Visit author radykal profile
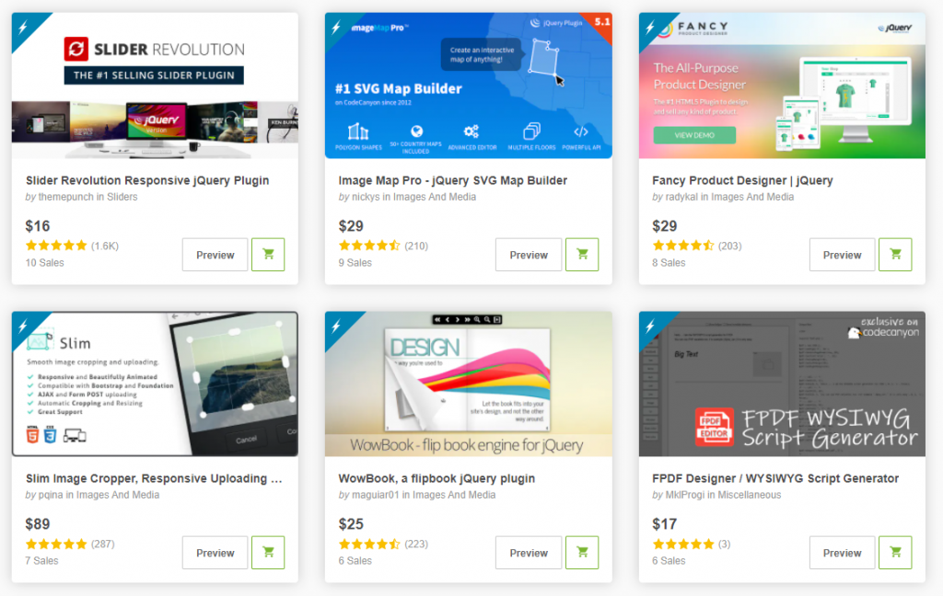This screenshot has height=596, width=943. pos(682,197)
